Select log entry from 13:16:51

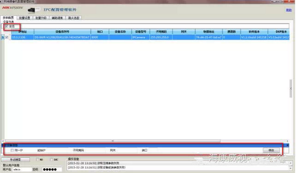[96, 167]
